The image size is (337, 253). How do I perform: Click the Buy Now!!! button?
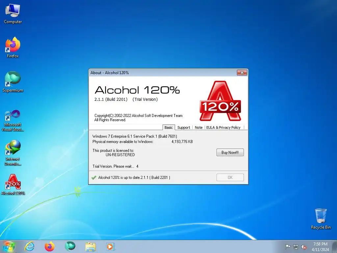click(230, 152)
